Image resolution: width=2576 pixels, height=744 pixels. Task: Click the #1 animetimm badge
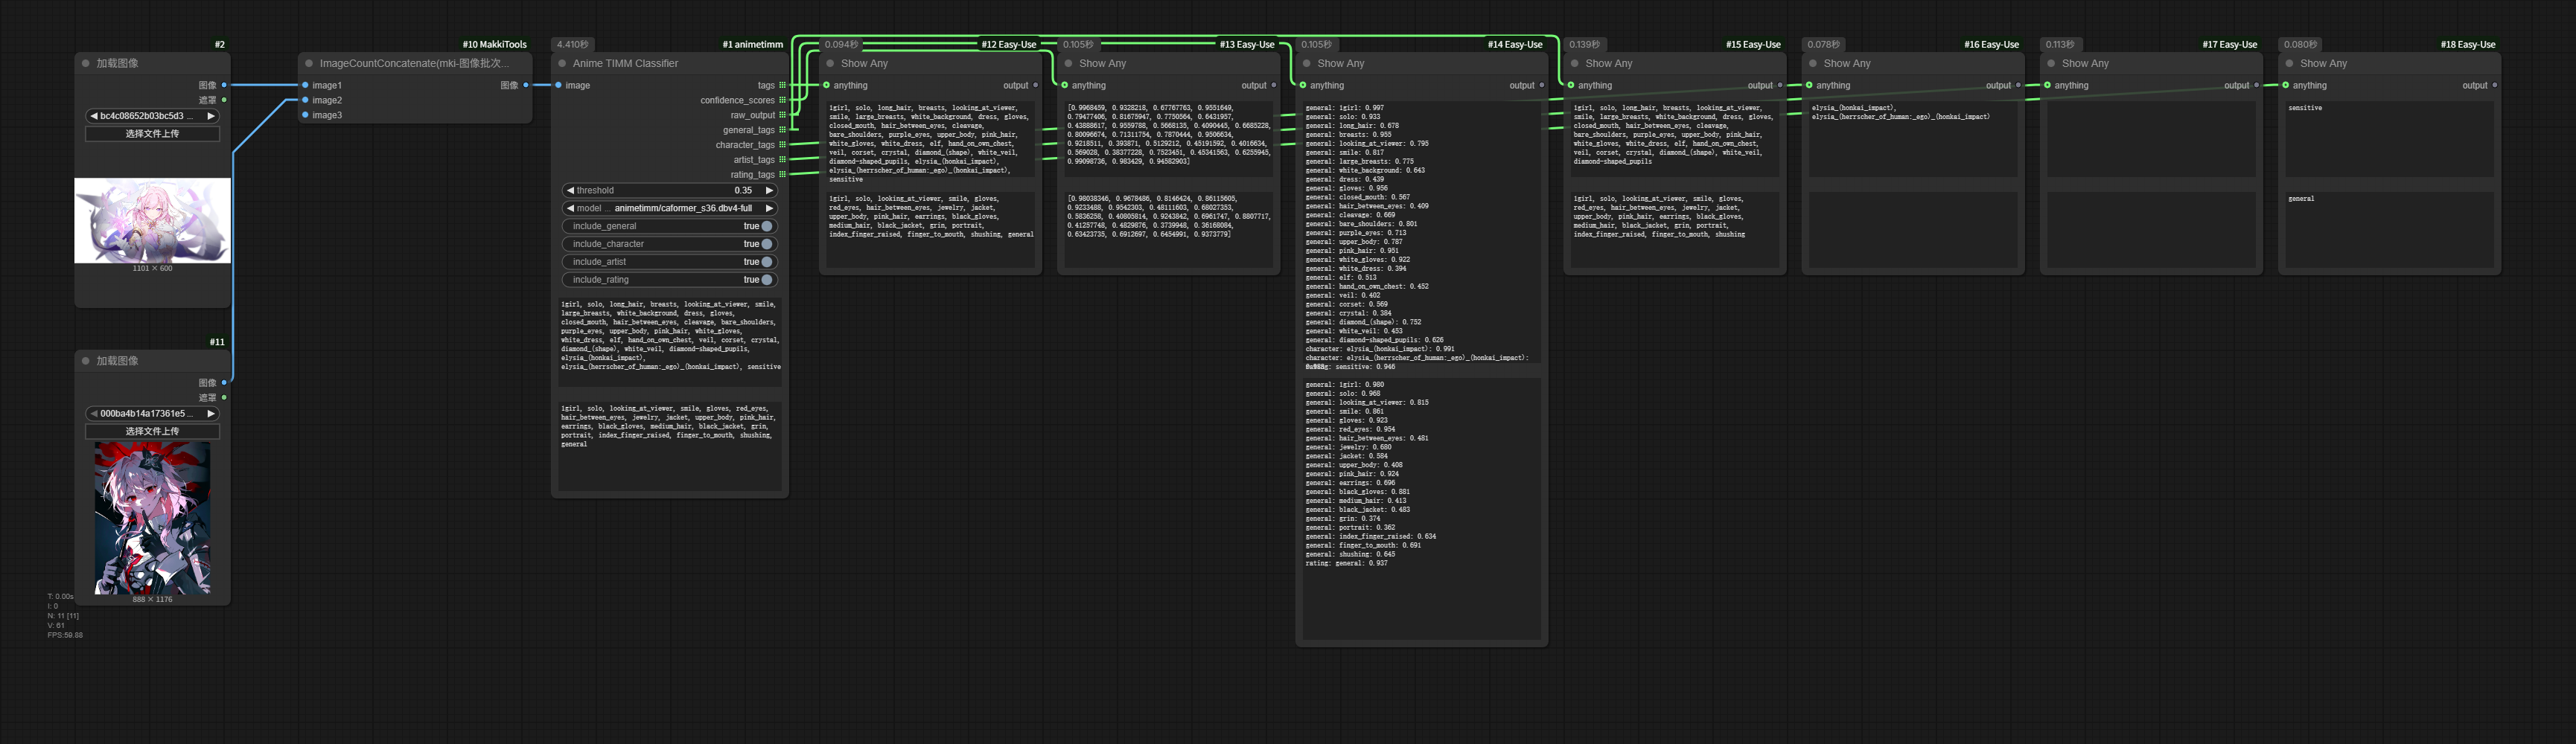[x=753, y=44]
